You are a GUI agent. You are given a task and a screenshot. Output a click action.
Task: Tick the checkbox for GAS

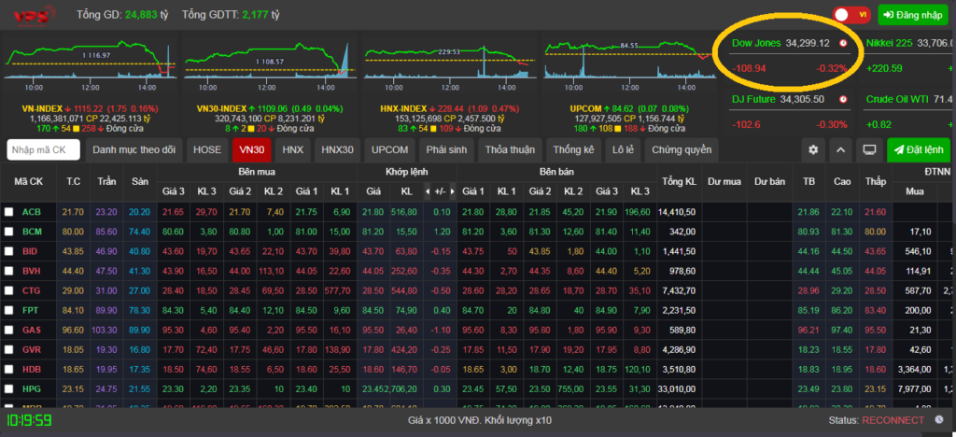coord(8,330)
